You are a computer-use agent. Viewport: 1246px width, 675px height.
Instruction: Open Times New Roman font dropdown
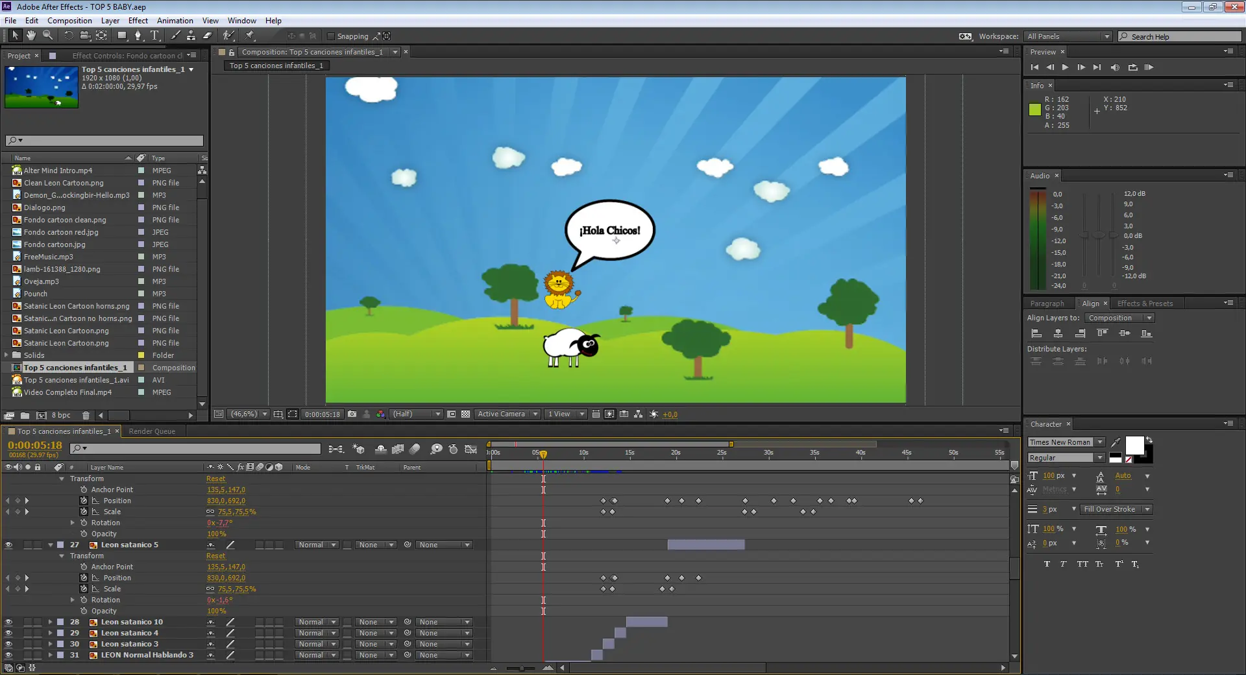(x=1066, y=442)
